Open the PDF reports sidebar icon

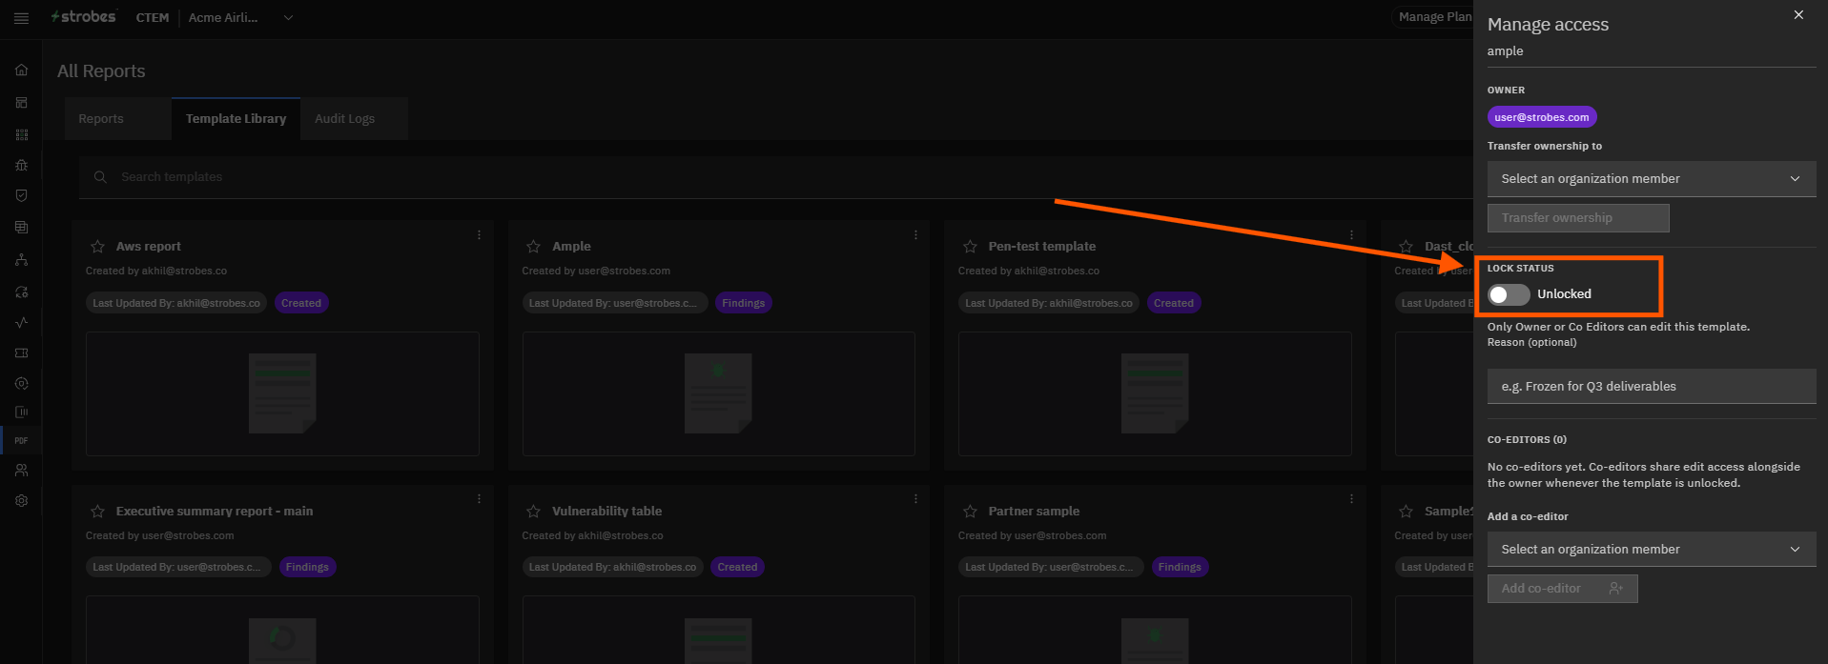tap(21, 440)
